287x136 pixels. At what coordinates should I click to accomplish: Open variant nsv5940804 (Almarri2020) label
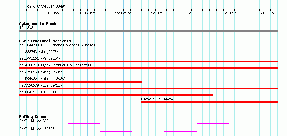43,79
